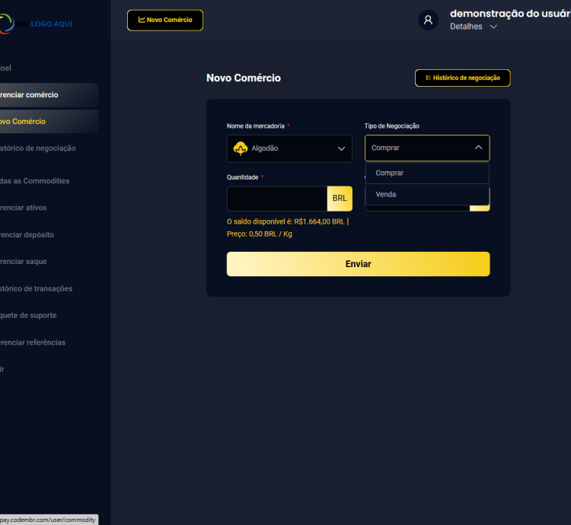Expand the Detalhes chevron under the username

493,27
